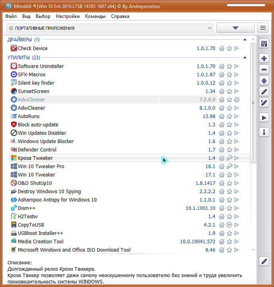Click the vertical list scrollbar thumb

pos(253,103)
